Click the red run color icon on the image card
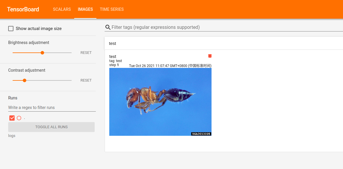This screenshot has height=169, width=343. [x=210, y=56]
